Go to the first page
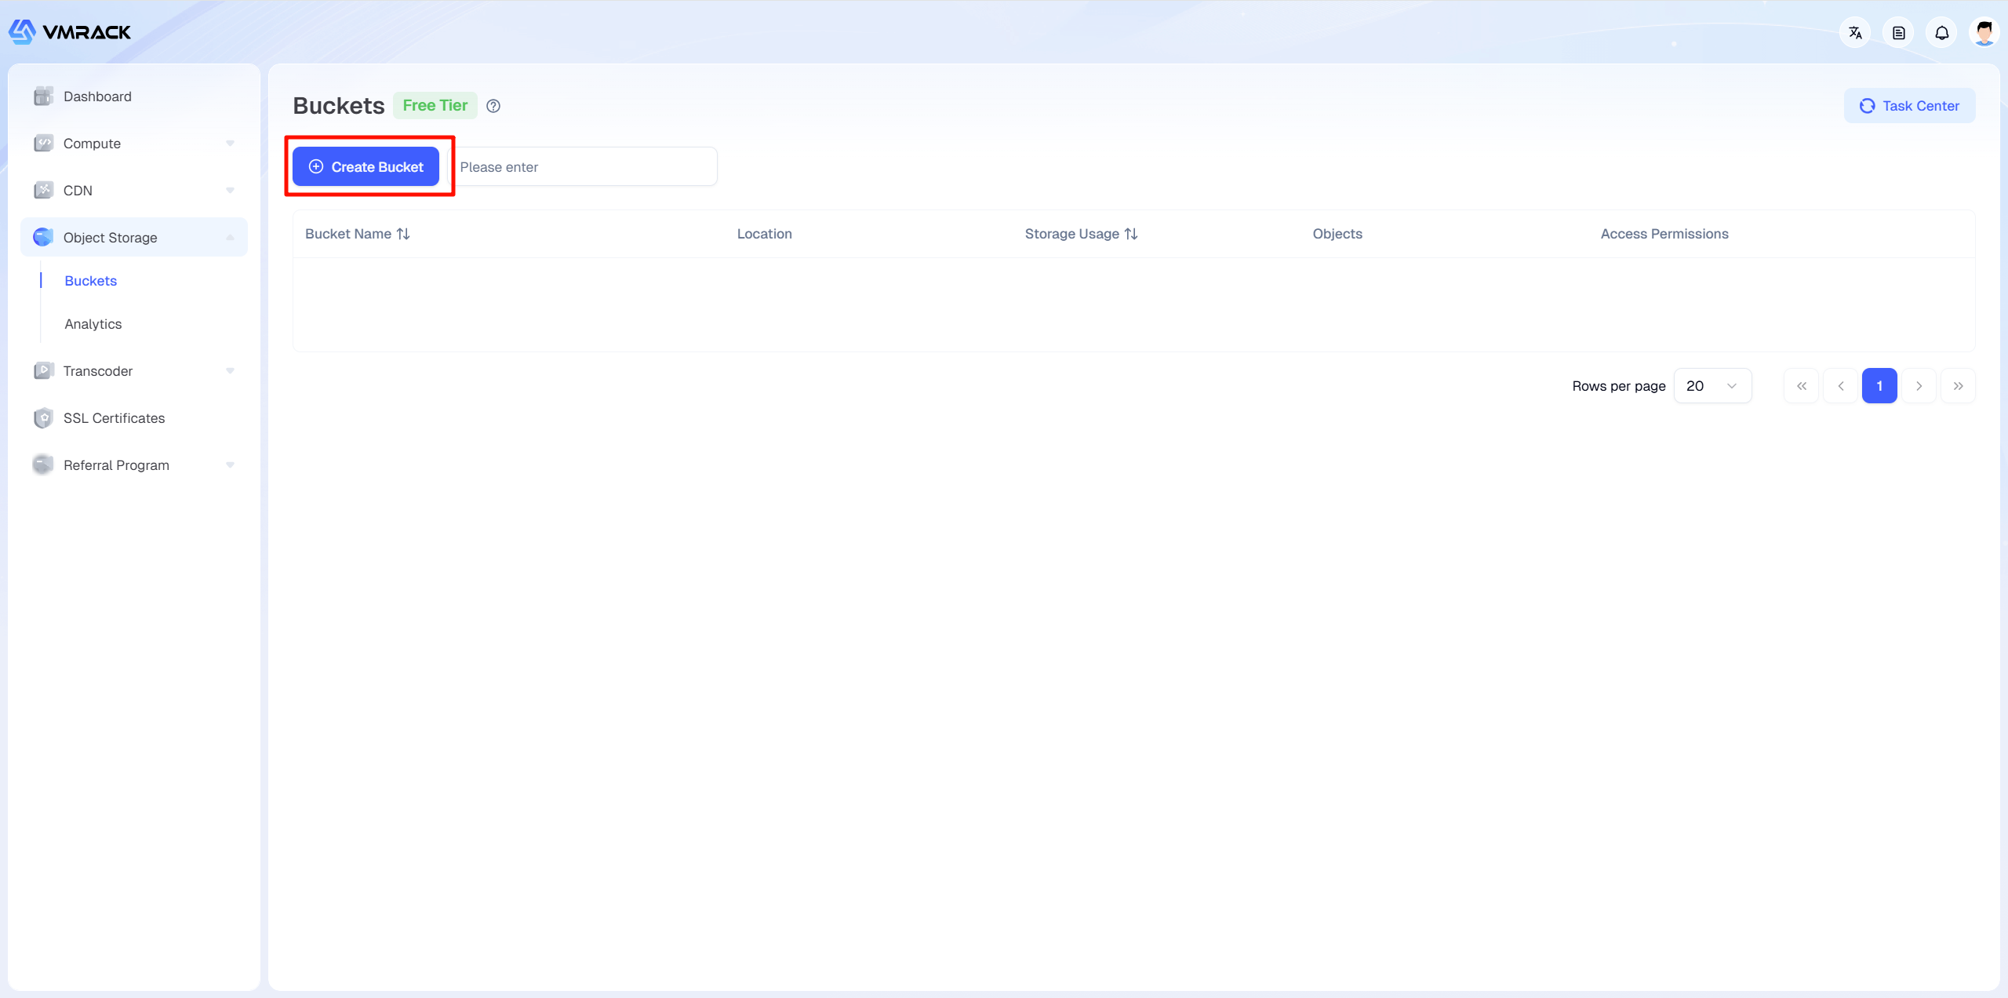This screenshot has width=2008, height=998. coord(1802,386)
